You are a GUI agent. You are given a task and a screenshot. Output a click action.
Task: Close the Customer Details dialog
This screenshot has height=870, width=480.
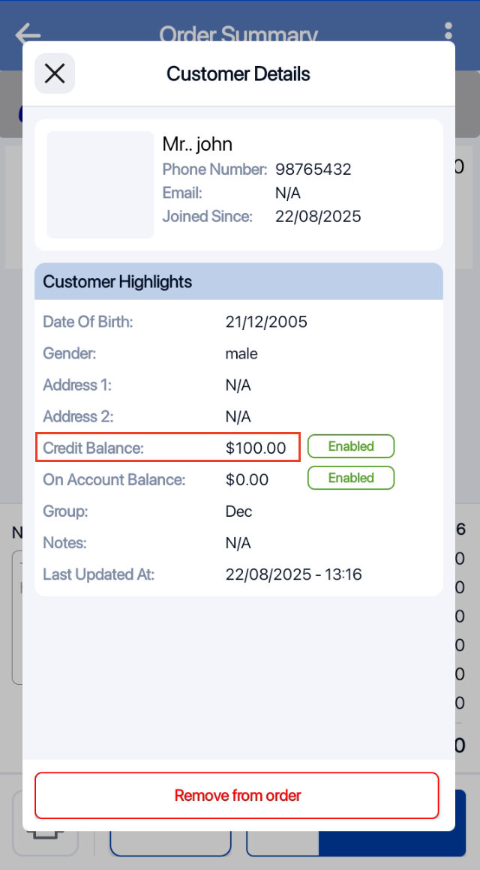point(55,73)
